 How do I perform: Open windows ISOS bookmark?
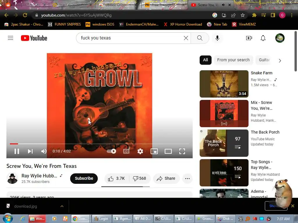click(100, 24)
